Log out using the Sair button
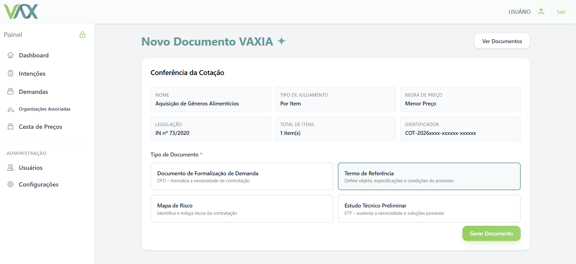576x264 pixels. 561,12
